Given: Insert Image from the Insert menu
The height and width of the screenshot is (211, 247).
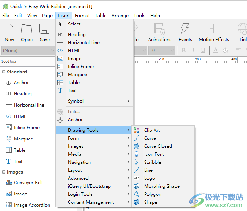Looking at the screenshot, I should tap(94, 59).
